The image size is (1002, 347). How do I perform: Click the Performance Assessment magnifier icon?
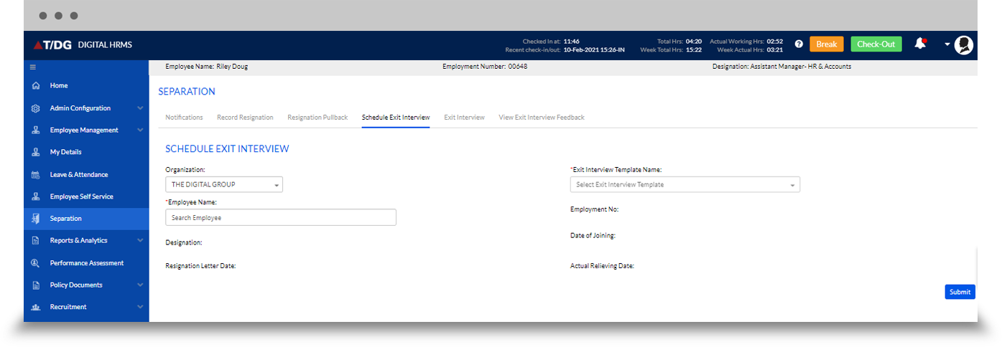(x=36, y=263)
